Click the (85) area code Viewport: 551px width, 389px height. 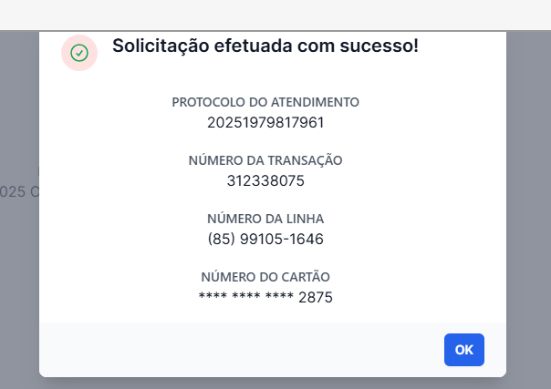222,239
